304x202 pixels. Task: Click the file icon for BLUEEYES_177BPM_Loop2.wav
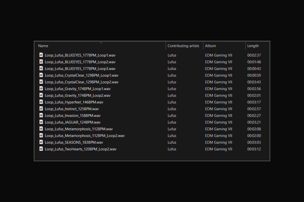pos(41,62)
